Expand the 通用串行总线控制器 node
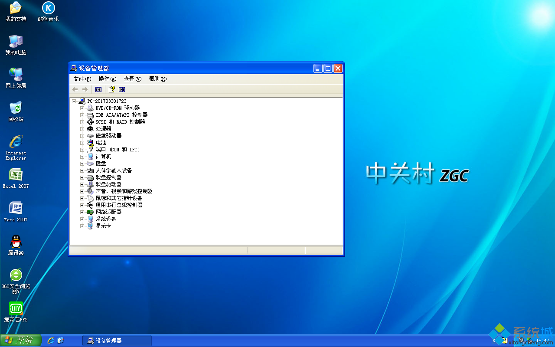 pyautogui.click(x=82, y=205)
